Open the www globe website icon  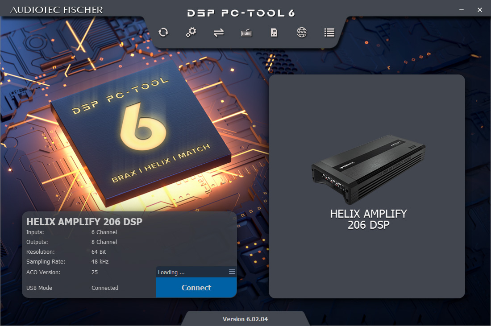click(301, 33)
